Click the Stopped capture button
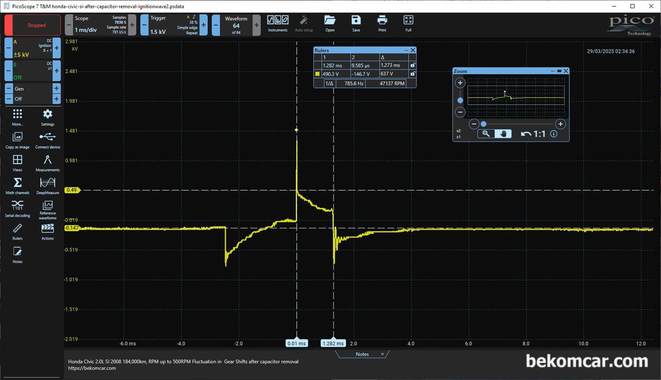Viewport: 661px width, 380px height. [33, 25]
